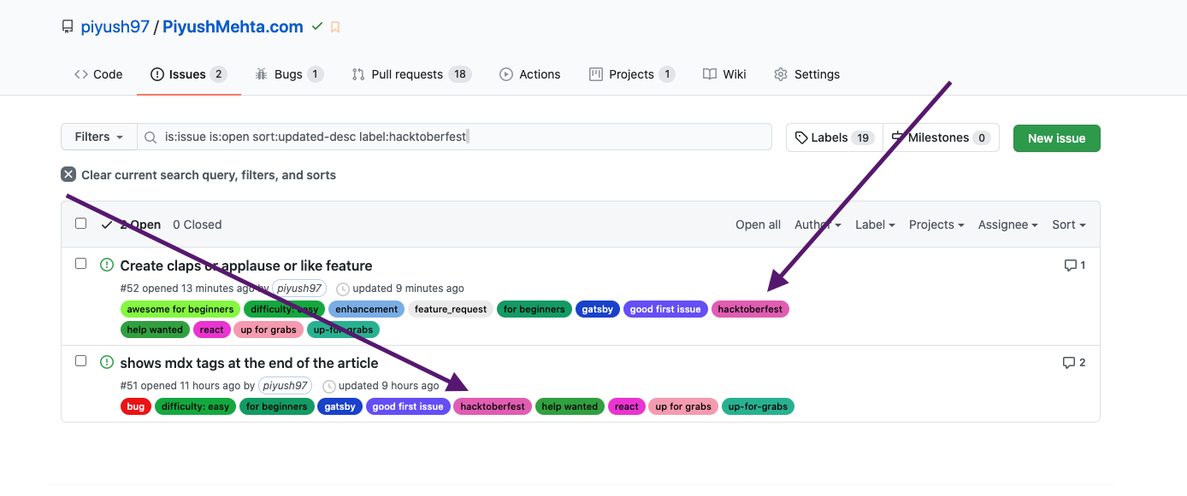Screen dimensions: 1187x496
Task: Switch to the Pull requests tab
Action: (410, 74)
